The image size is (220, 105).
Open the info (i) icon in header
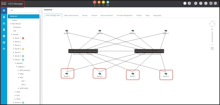coord(206,3)
